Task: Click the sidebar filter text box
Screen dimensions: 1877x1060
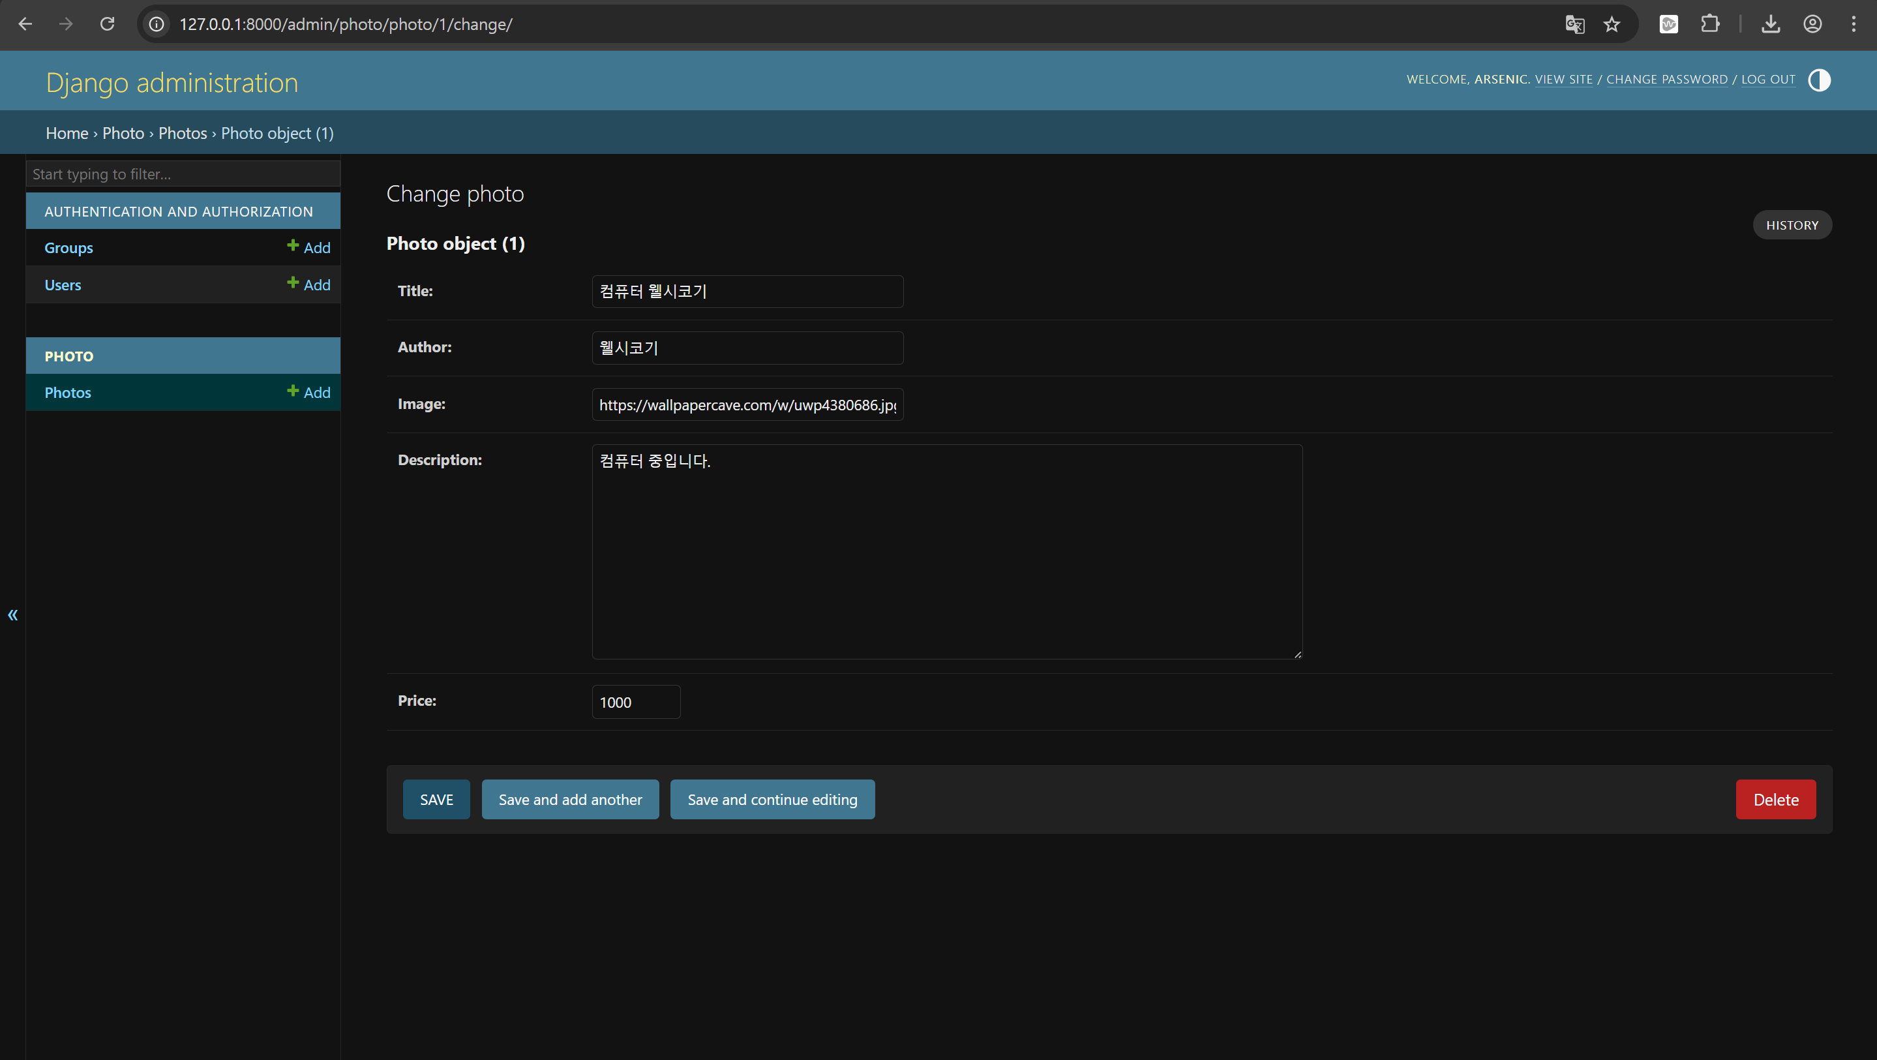Action: (182, 174)
